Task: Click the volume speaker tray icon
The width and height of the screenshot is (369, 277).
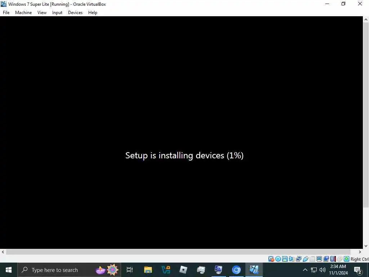Action: point(323,270)
